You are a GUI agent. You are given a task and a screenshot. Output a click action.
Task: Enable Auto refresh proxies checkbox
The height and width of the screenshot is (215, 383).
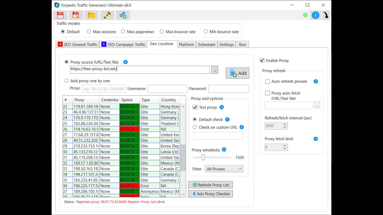pos(268,81)
